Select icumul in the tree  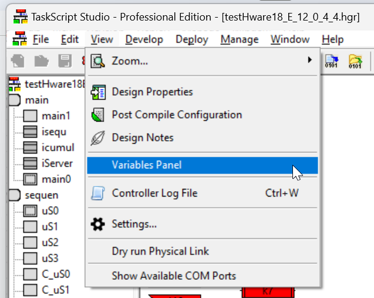click(58, 148)
